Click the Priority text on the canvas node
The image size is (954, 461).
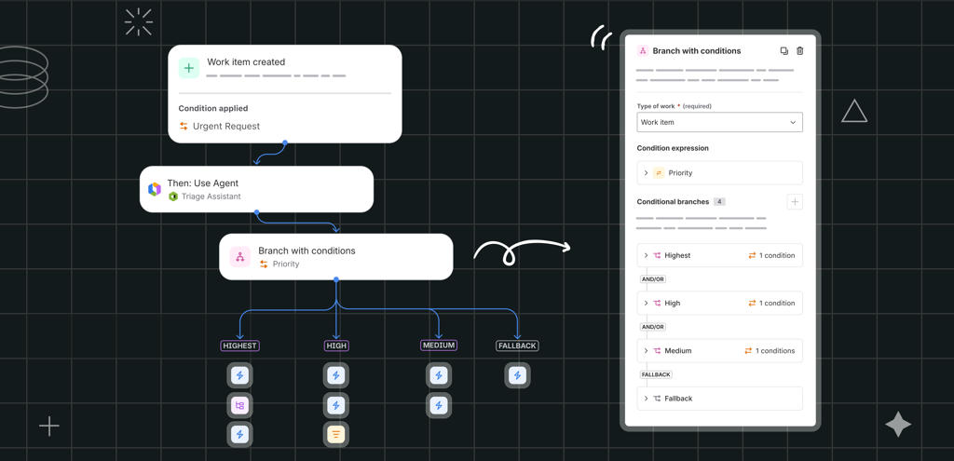click(286, 264)
